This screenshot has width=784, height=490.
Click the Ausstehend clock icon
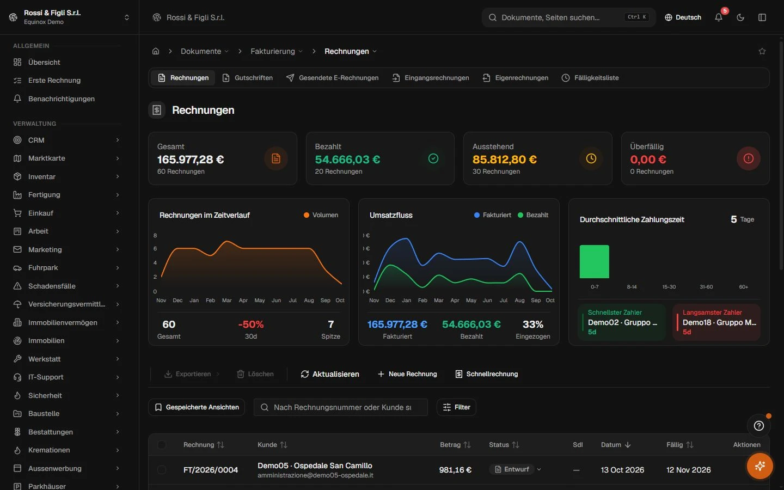tap(591, 158)
